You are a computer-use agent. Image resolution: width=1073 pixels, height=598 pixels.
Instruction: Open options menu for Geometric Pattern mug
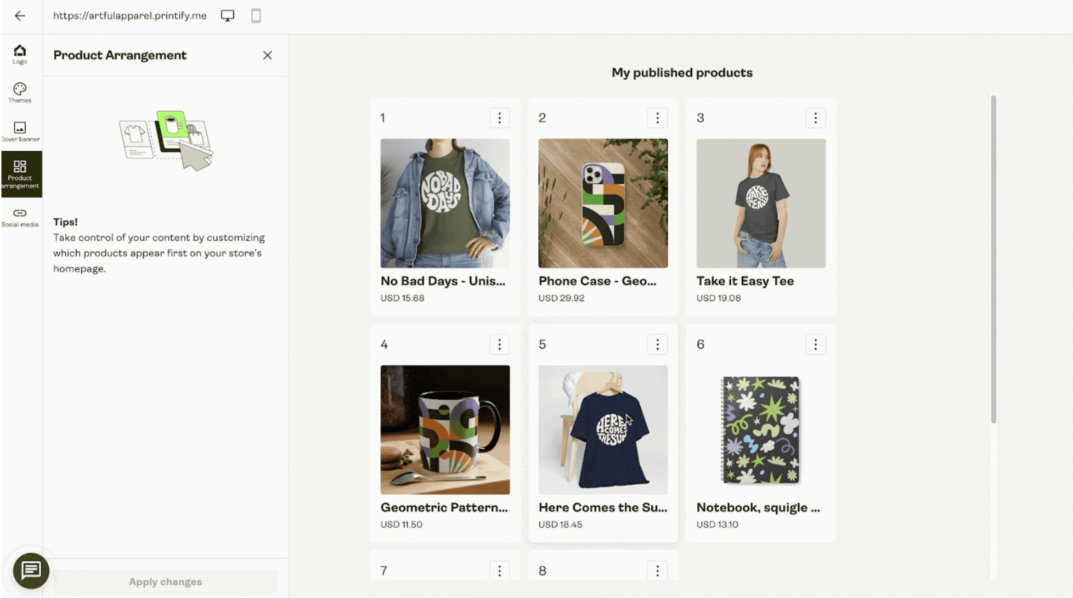[x=500, y=344]
